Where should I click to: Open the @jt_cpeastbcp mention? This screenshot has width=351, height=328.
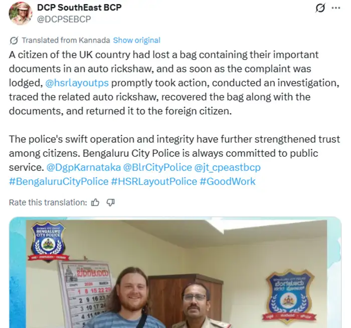(228, 167)
